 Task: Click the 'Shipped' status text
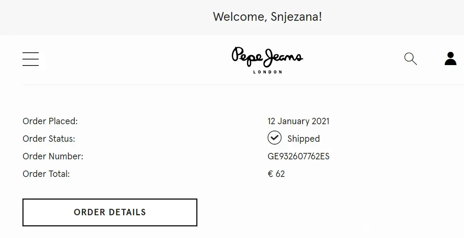point(303,139)
